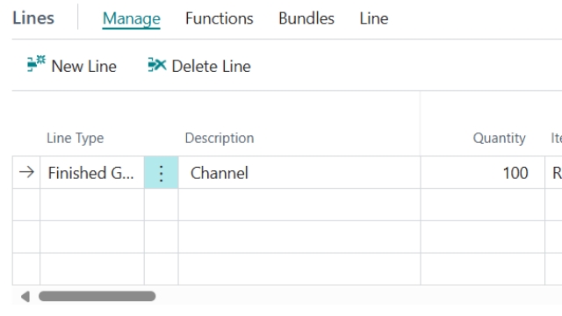Click the New Line icon
The height and width of the screenshot is (316, 562).
pyautogui.click(x=36, y=64)
